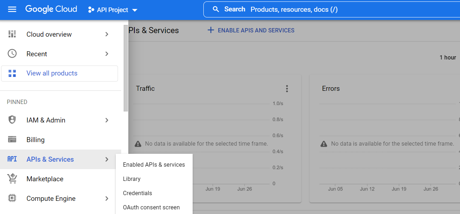Click Jun 26 on the Traffic chart

[245, 189]
